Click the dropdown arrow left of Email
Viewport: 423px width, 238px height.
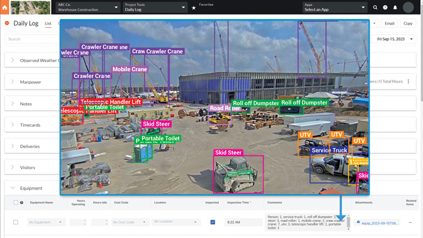click(x=374, y=24)
